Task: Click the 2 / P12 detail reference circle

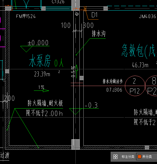Action: tap(135, 86)
